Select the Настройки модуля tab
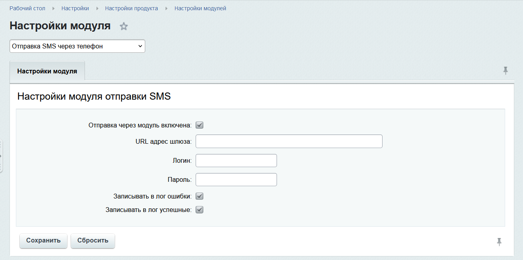The image size is (523, 260). (47, 71)
